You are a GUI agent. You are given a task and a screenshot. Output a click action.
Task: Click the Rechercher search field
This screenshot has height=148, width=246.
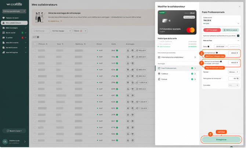coord(41,31)
